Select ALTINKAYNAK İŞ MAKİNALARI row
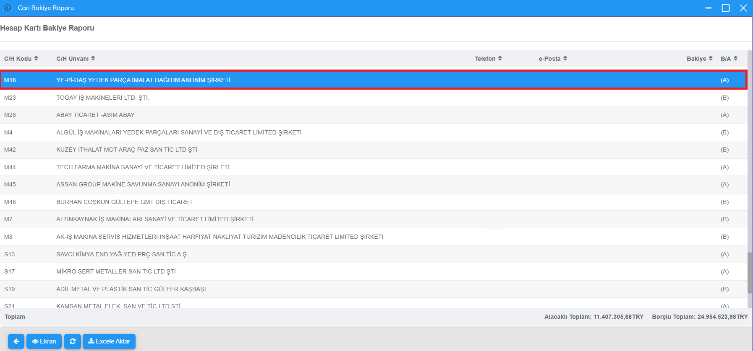Screen dimensions: 753x351 (374, 219)
